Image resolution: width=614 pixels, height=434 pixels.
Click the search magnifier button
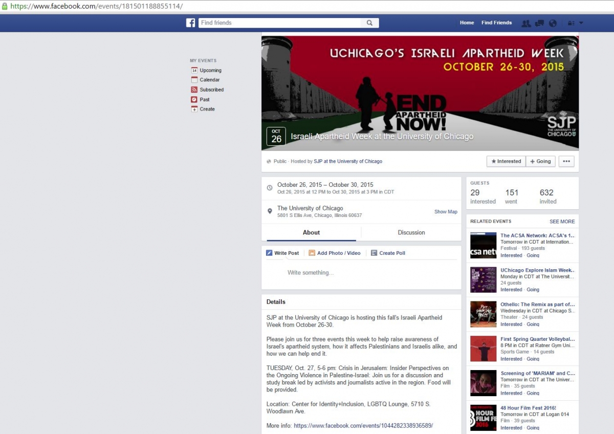tap(369, 23)
